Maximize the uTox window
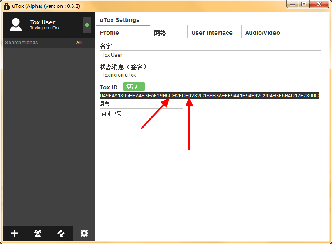 (304, 4)
